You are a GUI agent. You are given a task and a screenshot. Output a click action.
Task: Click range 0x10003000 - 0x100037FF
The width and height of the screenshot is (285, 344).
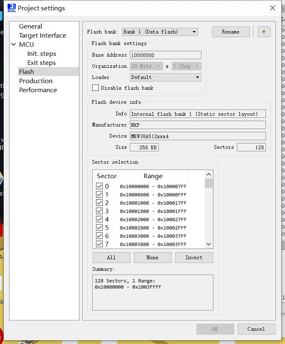pyautogui.click(x=153, y=236)
